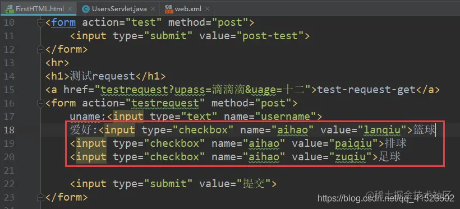The height and width of the screenshot is (209, 460).
Task: Click the "testrequest" action value on line 16
Action: (x=165, y=103)
